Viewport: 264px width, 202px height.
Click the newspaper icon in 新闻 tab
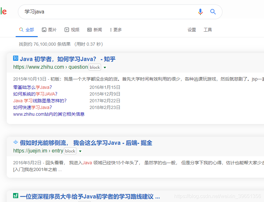[89, 30]
